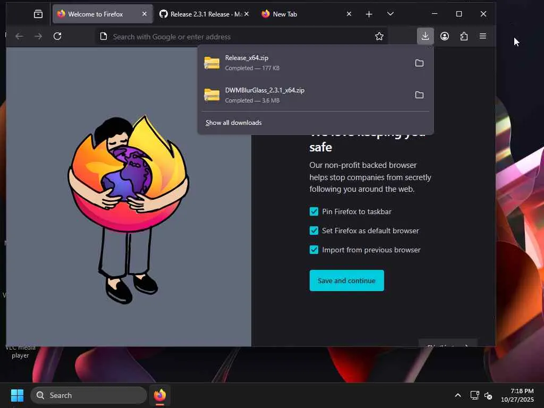The width and height of the screenshot is (544, 408).
Task: Focus the address bar search field
Action: [241, 37]
